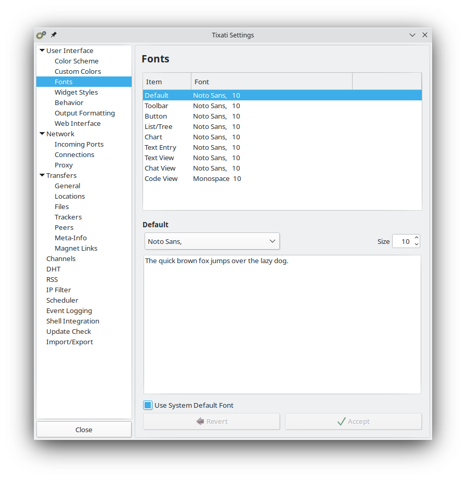The image size is (466, 480).
Task: Open DHT settings
Action: (x=54, y=269)
